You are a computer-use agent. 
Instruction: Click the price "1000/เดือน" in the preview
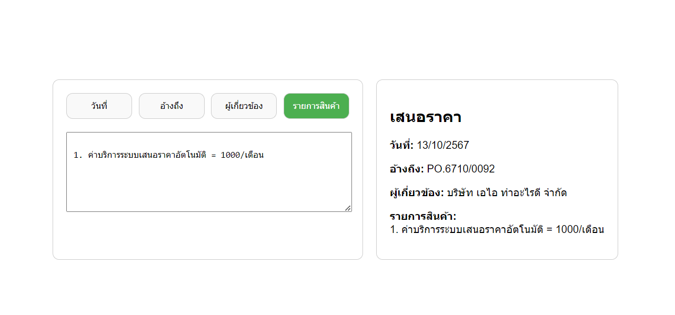(580, 230)
